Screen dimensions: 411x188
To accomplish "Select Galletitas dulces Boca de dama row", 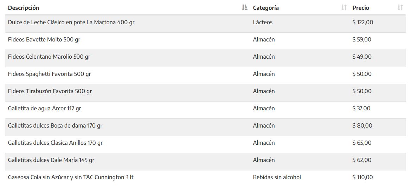I will click(x=205, y=127).
